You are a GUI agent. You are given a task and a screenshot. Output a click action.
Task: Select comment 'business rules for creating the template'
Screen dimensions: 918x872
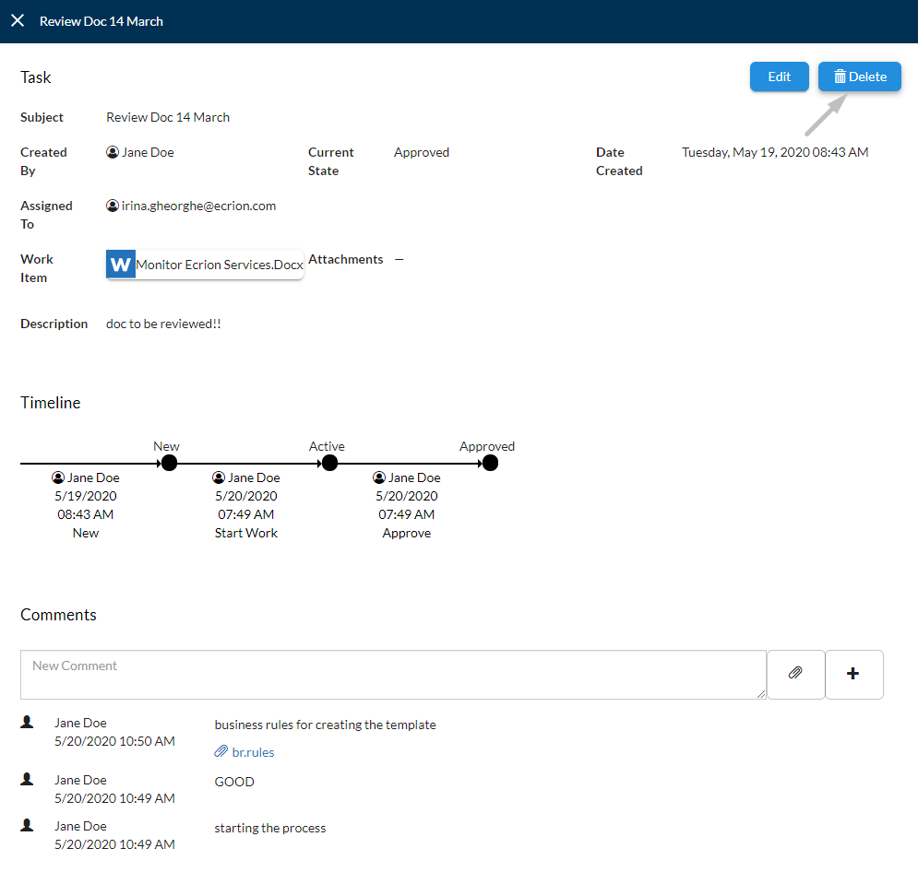(325, 725)
